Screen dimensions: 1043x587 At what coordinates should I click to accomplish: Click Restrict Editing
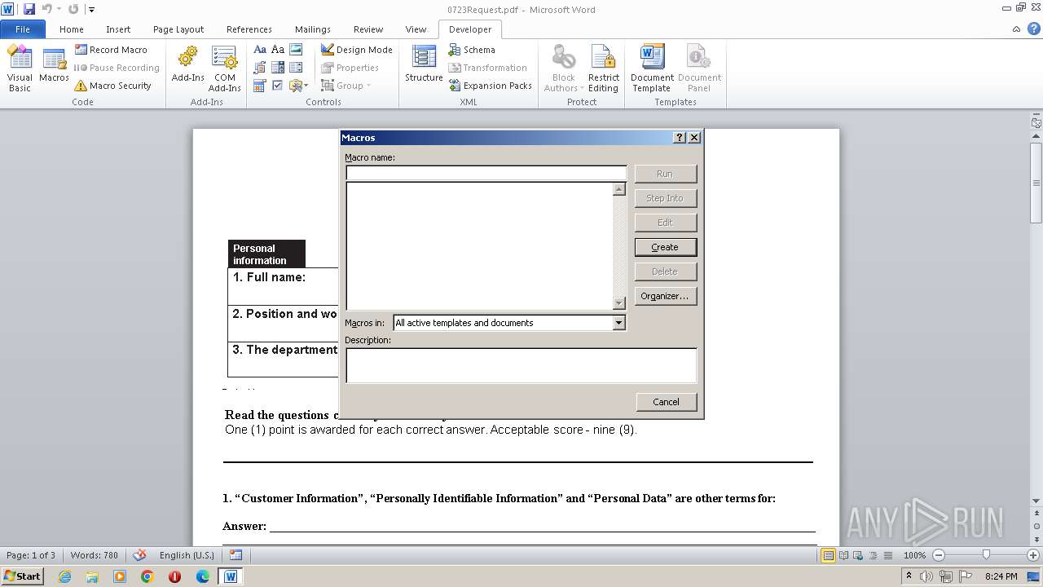click(604, 68)
